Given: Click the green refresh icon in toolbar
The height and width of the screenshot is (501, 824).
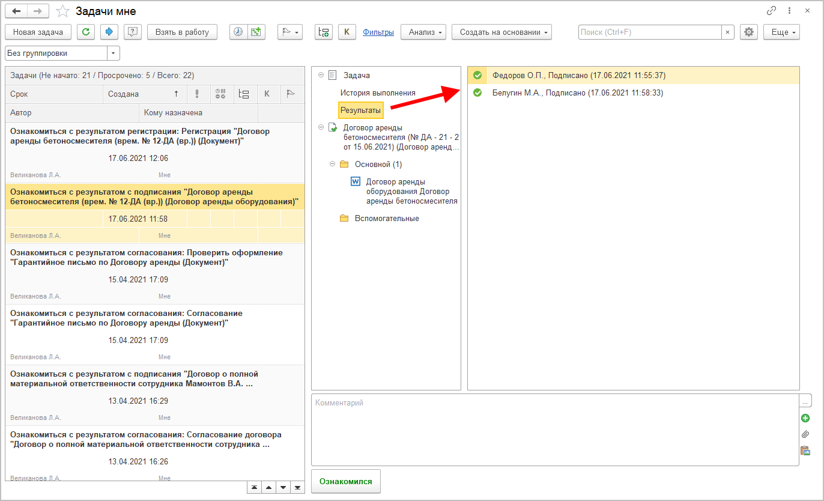Looking at the screenshot, I should (86, 32).
